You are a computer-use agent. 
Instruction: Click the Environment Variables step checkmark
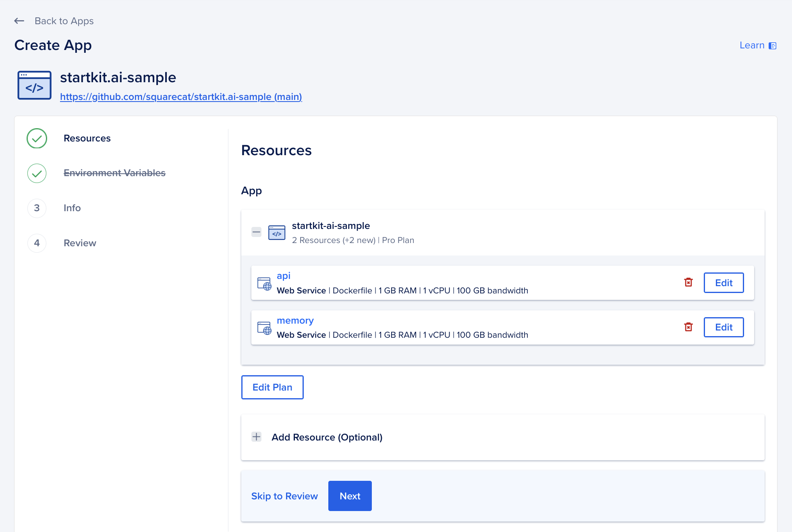click(37, 173)
